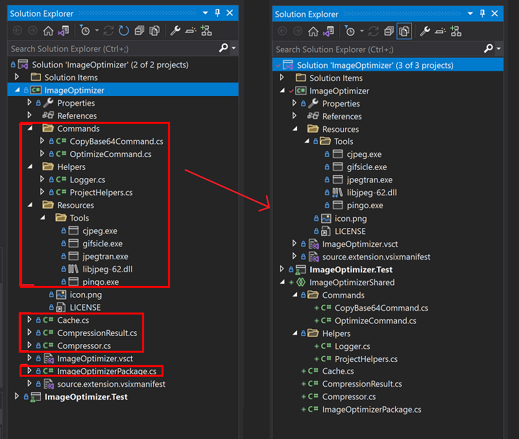Toggle auto-hide pin on left Solution Explorer
The height and width of the screenshot is (439, 519).
click(217, 13)
